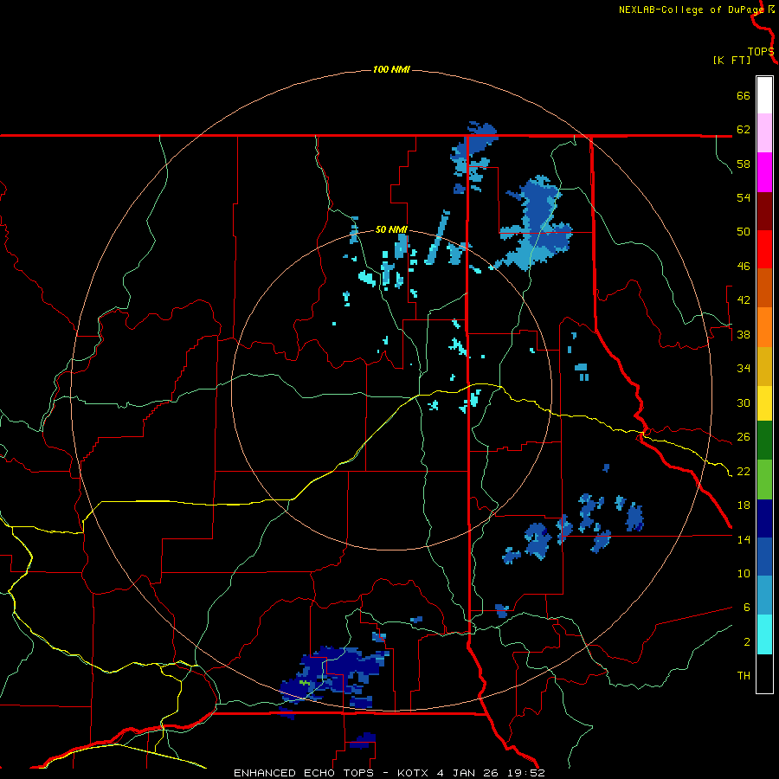
Task: Choose the navy blue legend swatch
Action: pos(764,518)
